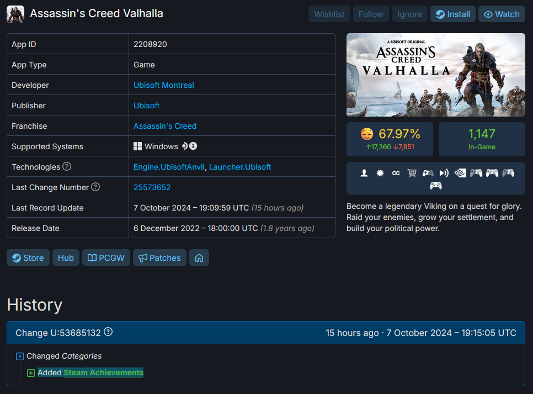The width and height of the screenshot is (533, 394).
Task: Click the Launcher.Ubisoft technology link
Action: (x=240, y=167)
